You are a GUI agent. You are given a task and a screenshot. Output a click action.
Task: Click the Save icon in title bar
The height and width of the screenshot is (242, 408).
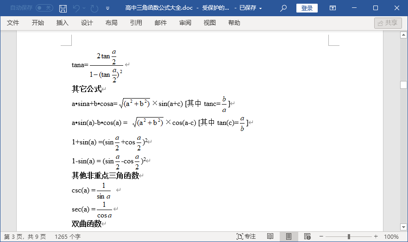(x=63, y=8)
